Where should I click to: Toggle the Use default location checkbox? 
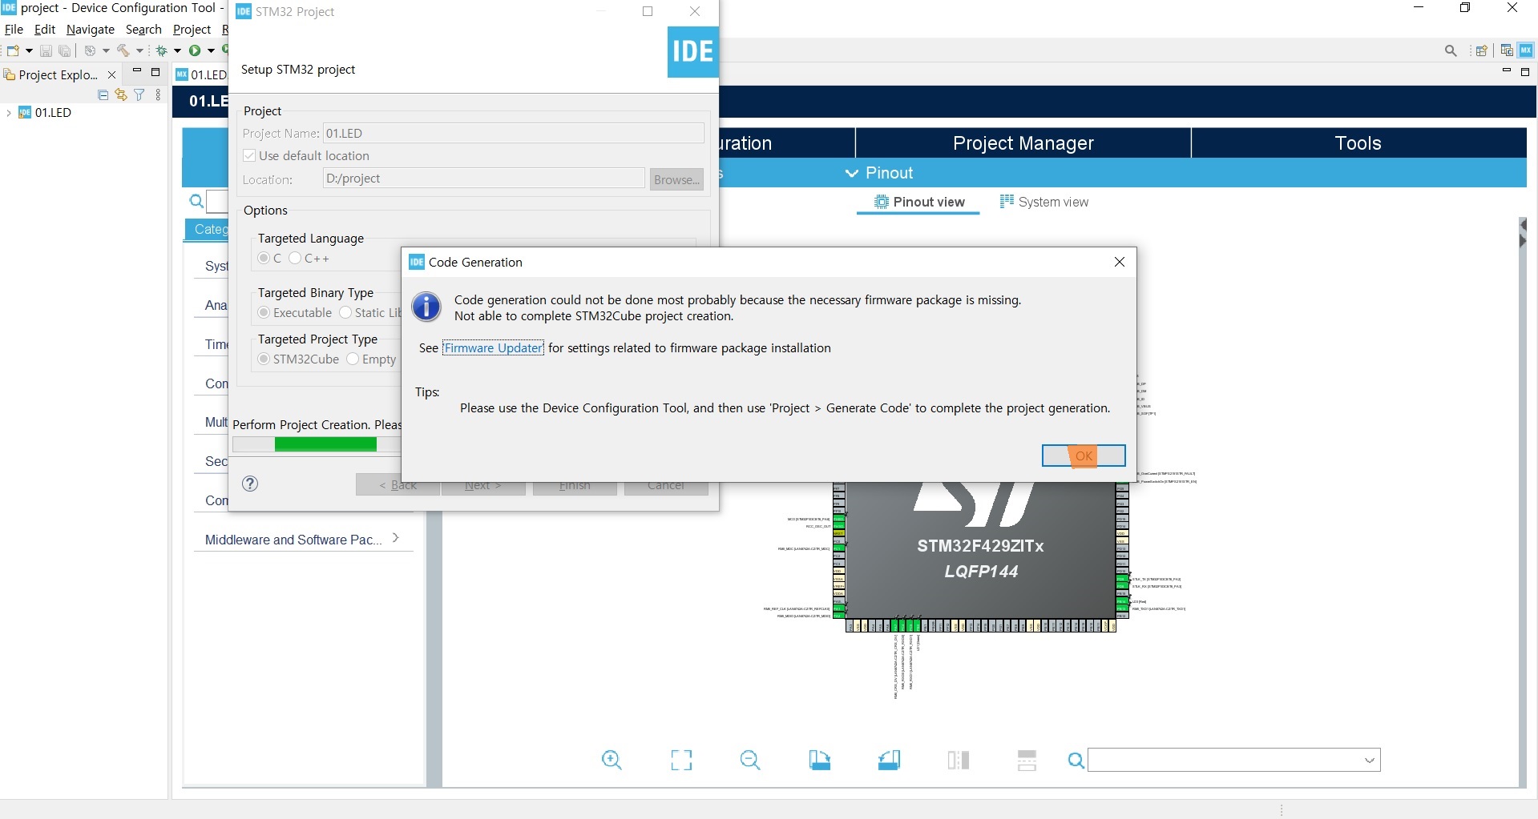point(249,155)
